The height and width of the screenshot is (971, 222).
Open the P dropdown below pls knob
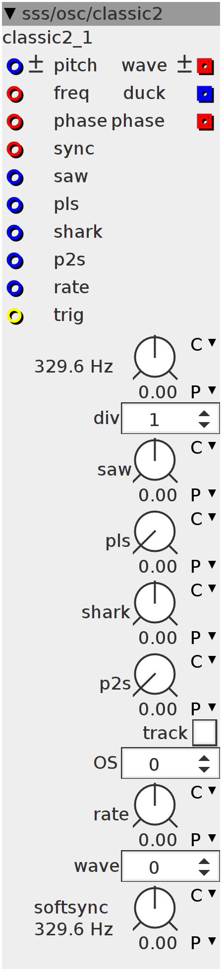(203, 566)
